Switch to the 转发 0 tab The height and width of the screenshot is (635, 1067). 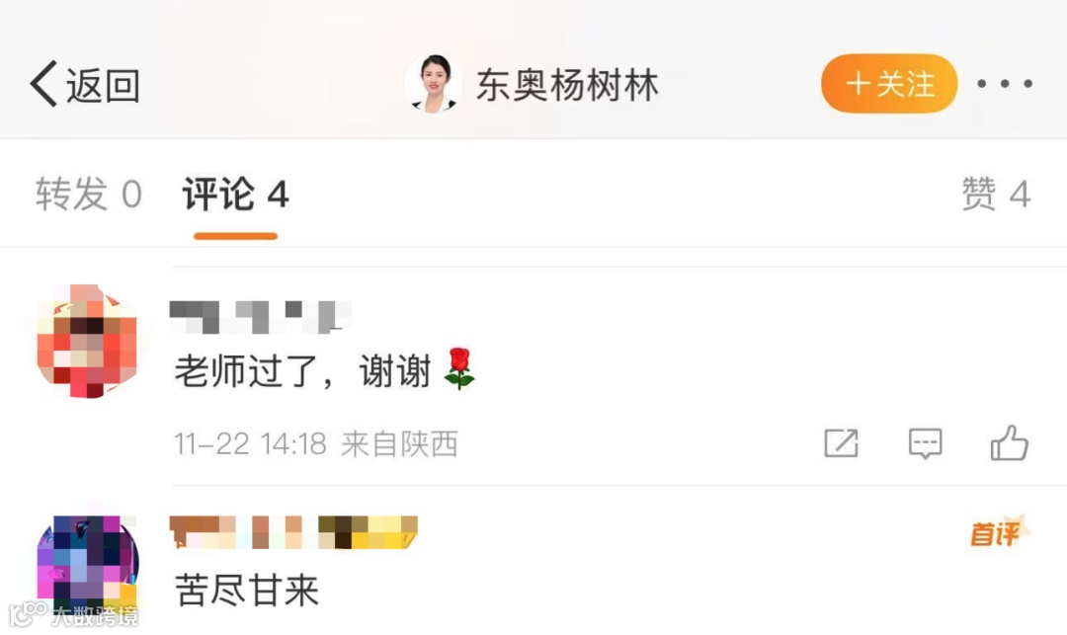point(89,194)
